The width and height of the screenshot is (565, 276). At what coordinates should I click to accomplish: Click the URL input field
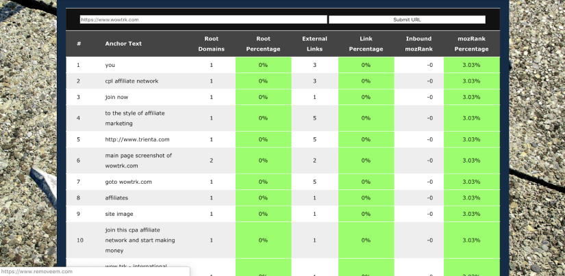(x=203, y=20)
